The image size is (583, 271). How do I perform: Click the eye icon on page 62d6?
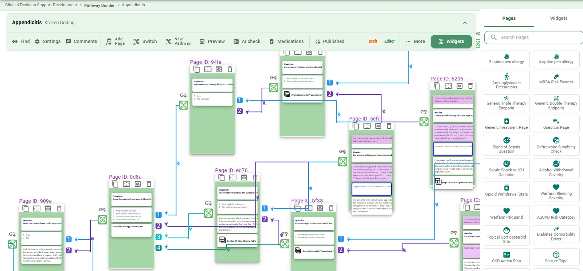tap(459, 86)
